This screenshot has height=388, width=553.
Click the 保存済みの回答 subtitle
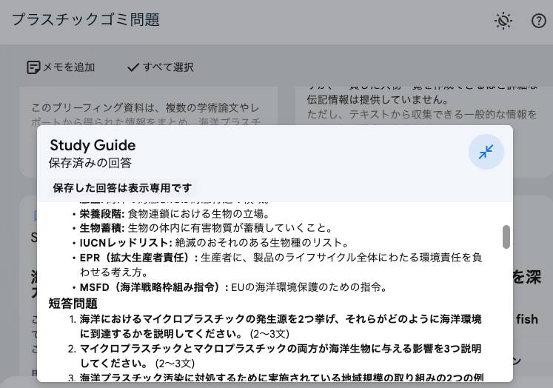[90, 162]
